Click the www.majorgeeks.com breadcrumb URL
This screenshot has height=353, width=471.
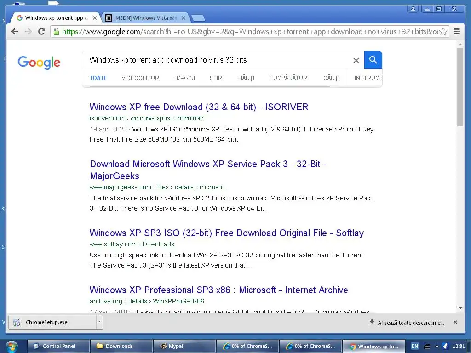159,188
